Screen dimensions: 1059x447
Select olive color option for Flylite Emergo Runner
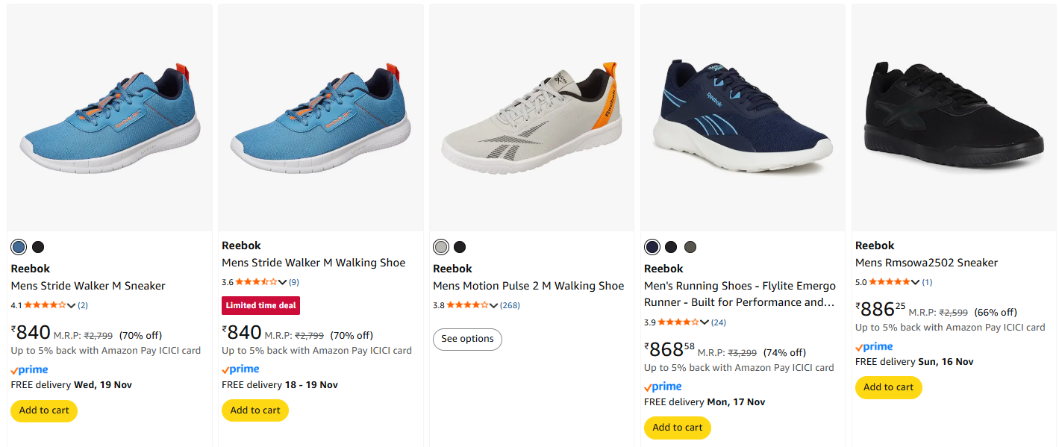pos(690,247)
